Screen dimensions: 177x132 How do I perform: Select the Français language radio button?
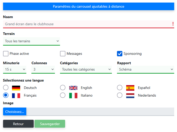click(x=6, y=95)
